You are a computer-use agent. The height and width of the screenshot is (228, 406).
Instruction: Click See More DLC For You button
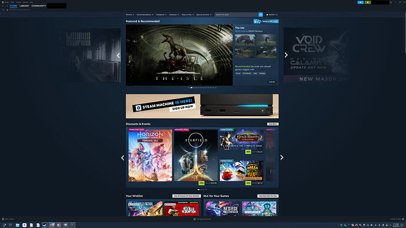[268, 196]
